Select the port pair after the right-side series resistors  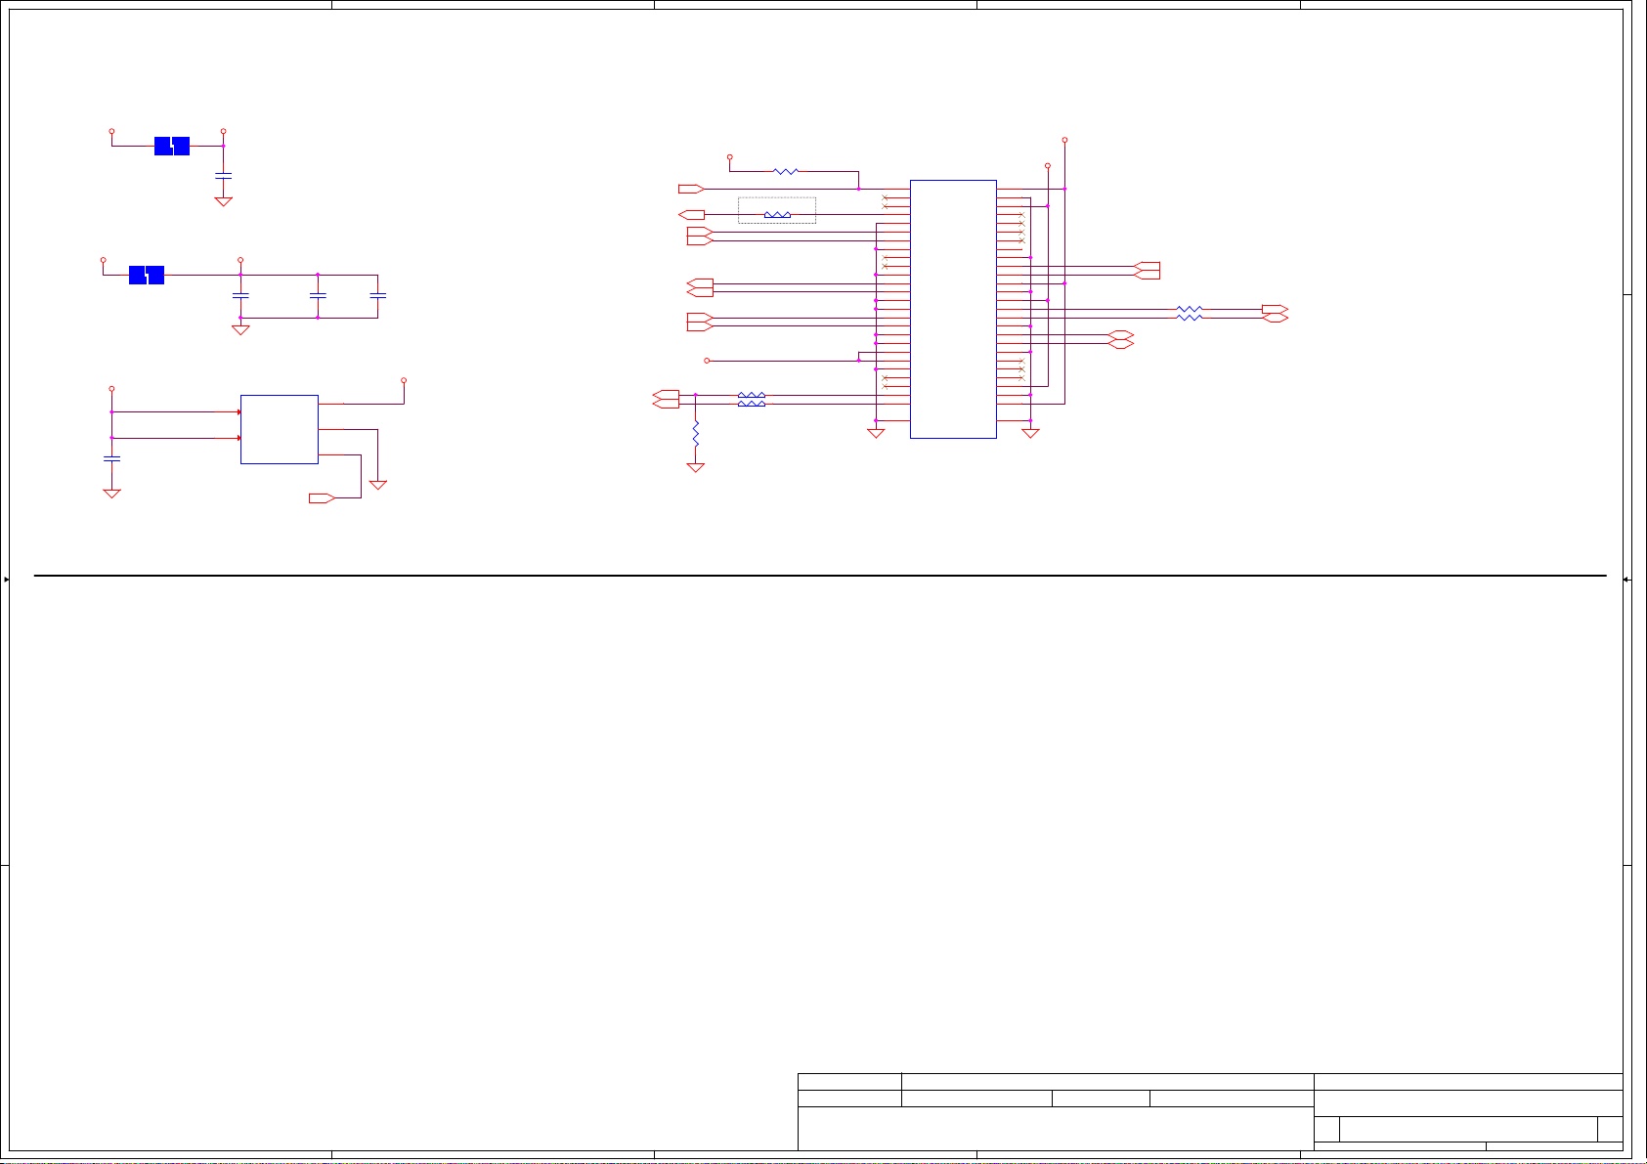(1276, 313)
